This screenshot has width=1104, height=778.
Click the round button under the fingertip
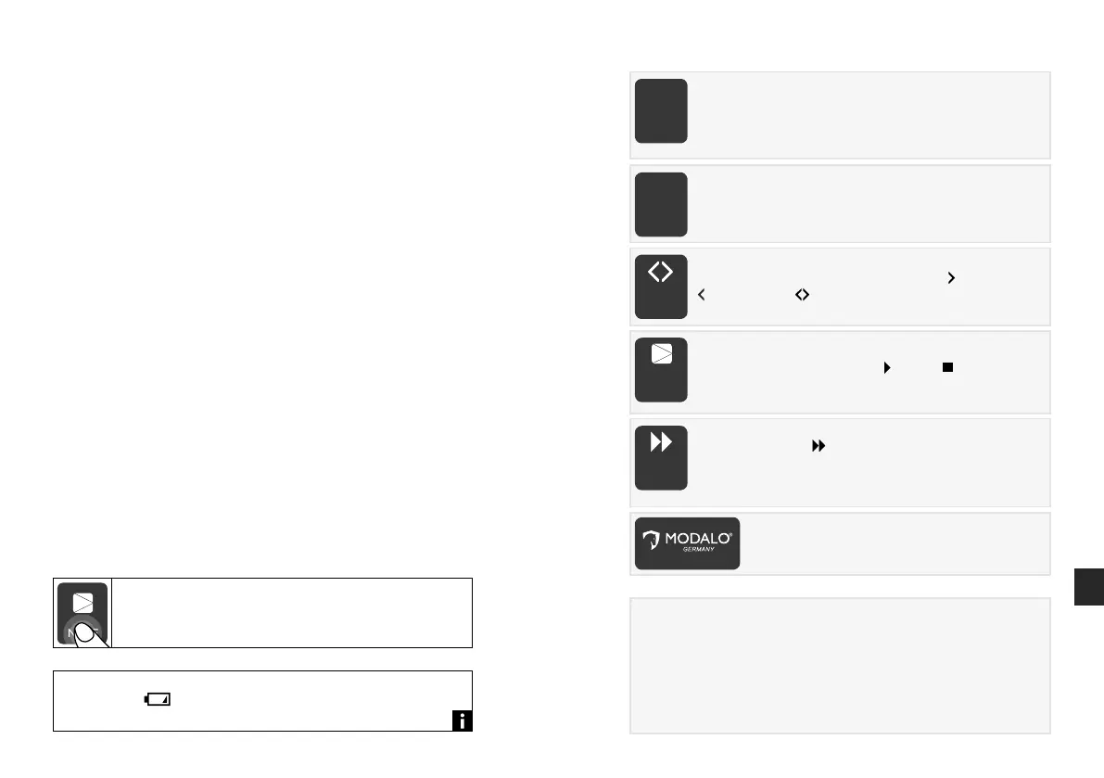click(82, 631)
